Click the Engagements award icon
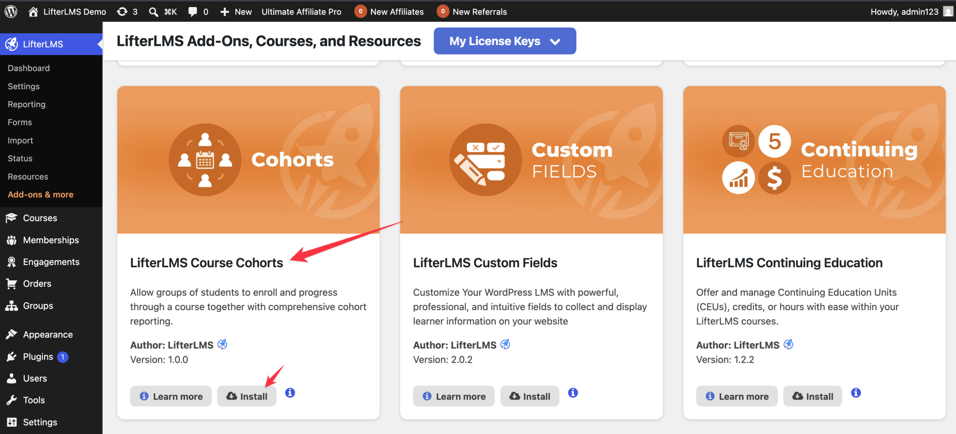 (x=12, y=262)
